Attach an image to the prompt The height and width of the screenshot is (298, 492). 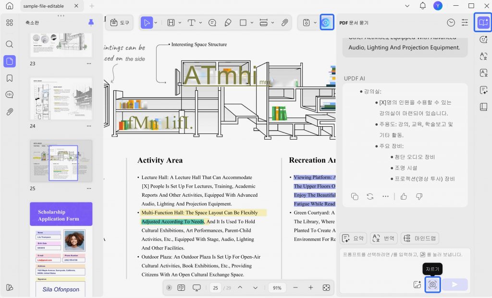[418, 285]
